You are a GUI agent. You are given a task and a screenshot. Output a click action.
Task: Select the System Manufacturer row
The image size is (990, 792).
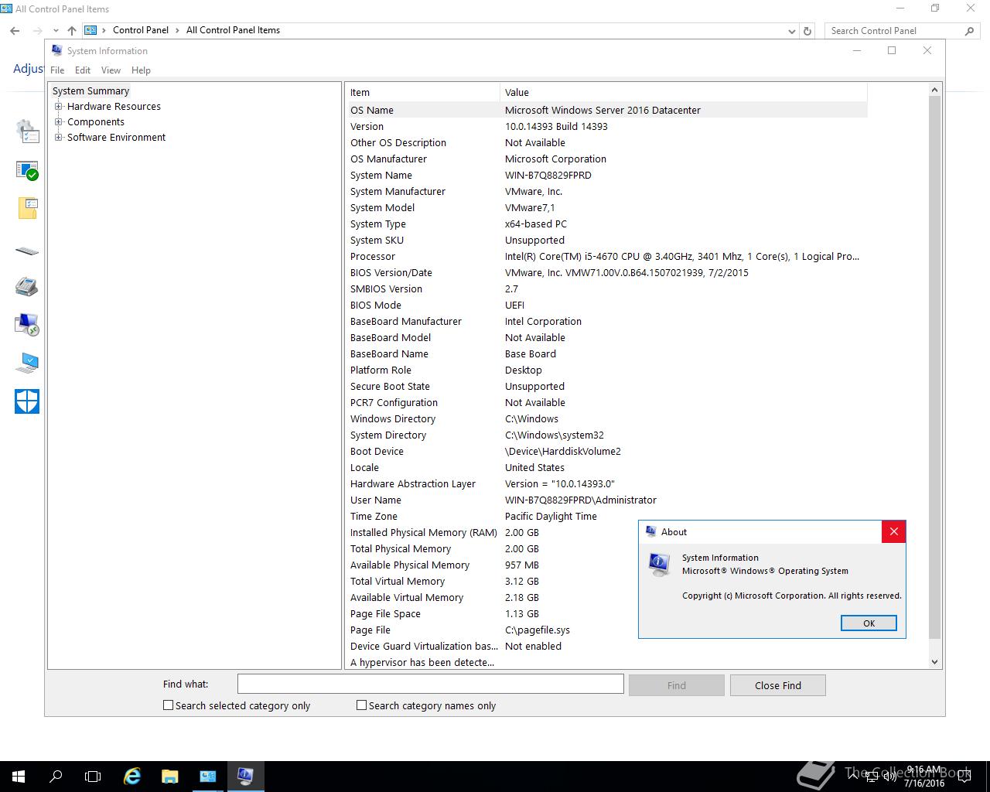point(606,191)
